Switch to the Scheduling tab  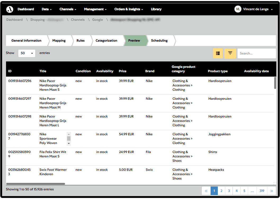[159, 41]
